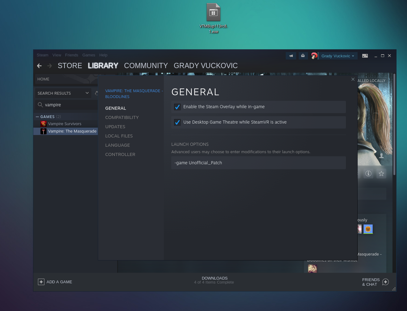Open the Steam inbox envelope icon
407x311 pixels.
(x=303, y=56)
